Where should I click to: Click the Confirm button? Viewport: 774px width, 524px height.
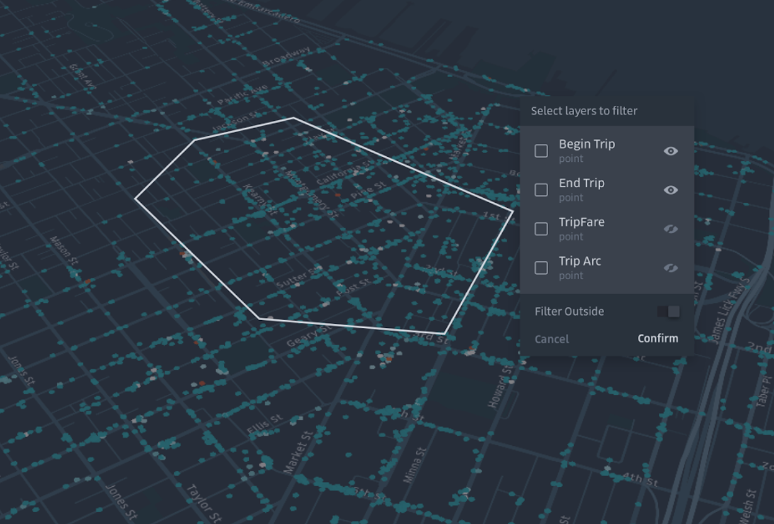tap(658, 338)
